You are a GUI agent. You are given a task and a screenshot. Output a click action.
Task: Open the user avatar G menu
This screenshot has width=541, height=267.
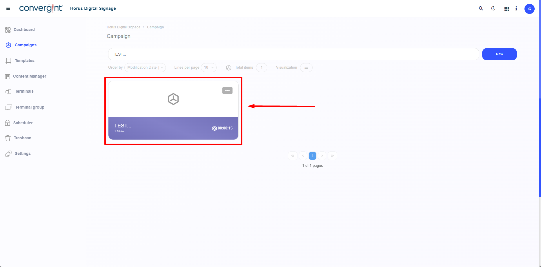tap(529, 9)
